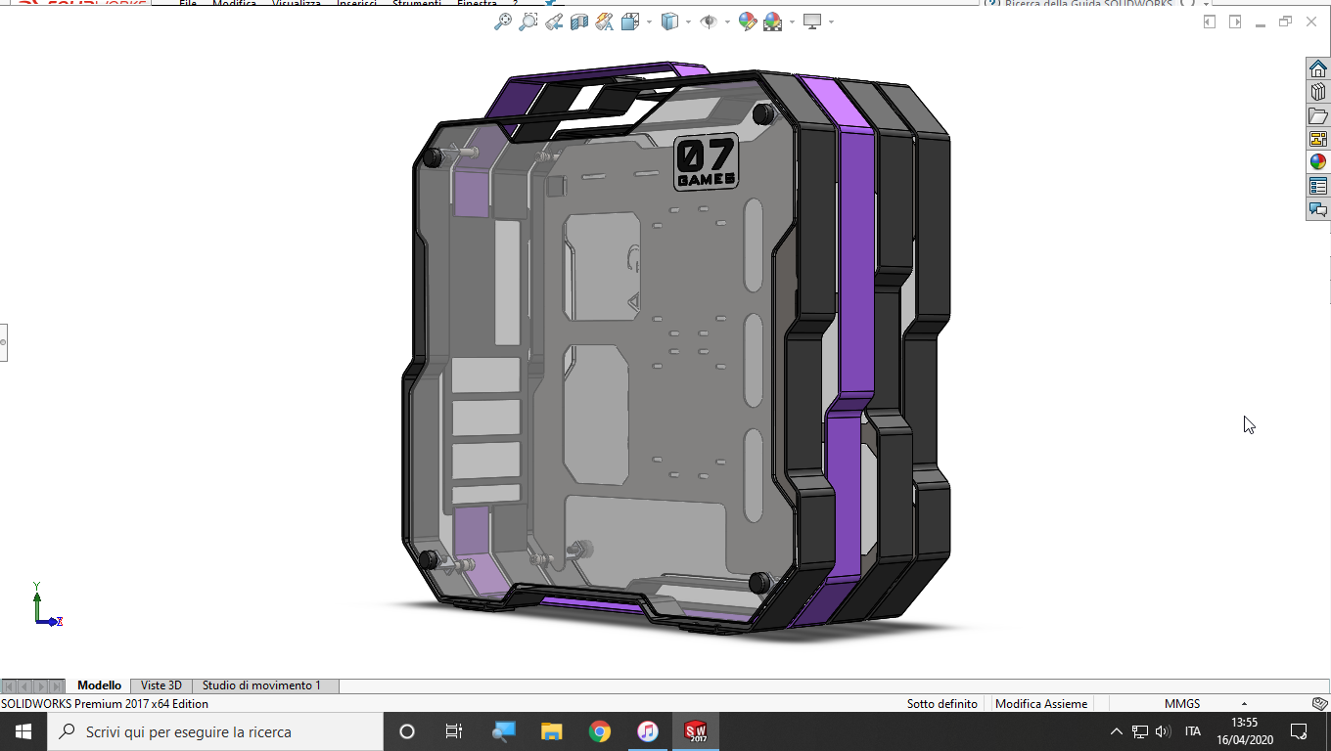The image size is (1331, 751).
Task: Click the MMGS unit system label
Action: (x=1182, y=704)
